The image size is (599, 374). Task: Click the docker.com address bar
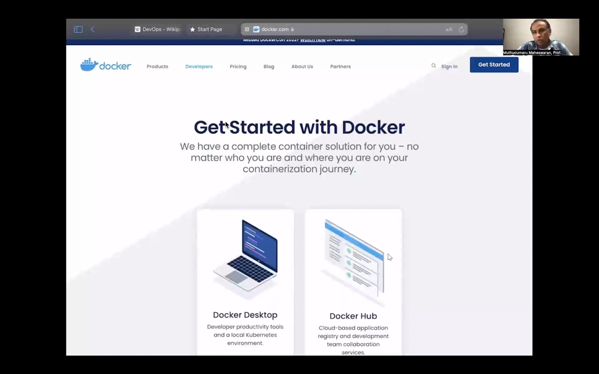[354, 29]
